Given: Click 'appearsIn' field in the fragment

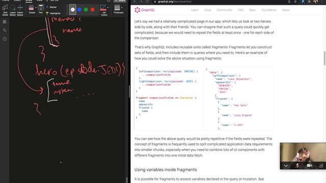Looking at the screenshot, I should pyautogui.click(x=146, y=104).
